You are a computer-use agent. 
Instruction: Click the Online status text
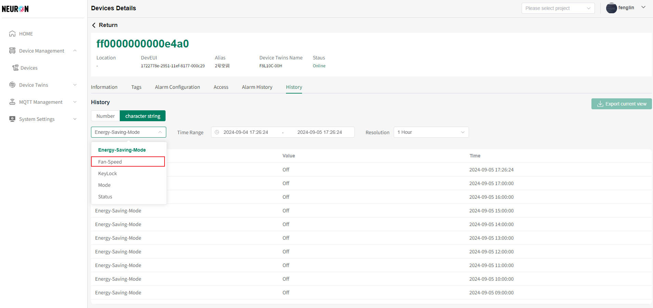(319, 66)
